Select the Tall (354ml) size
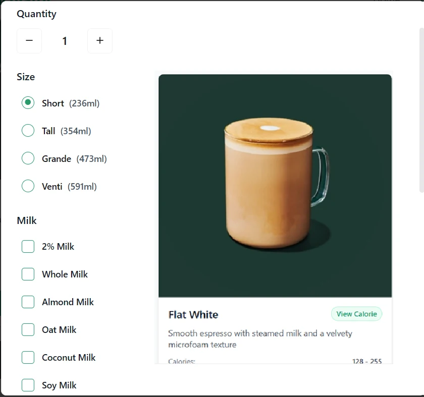 coord(28,131)
